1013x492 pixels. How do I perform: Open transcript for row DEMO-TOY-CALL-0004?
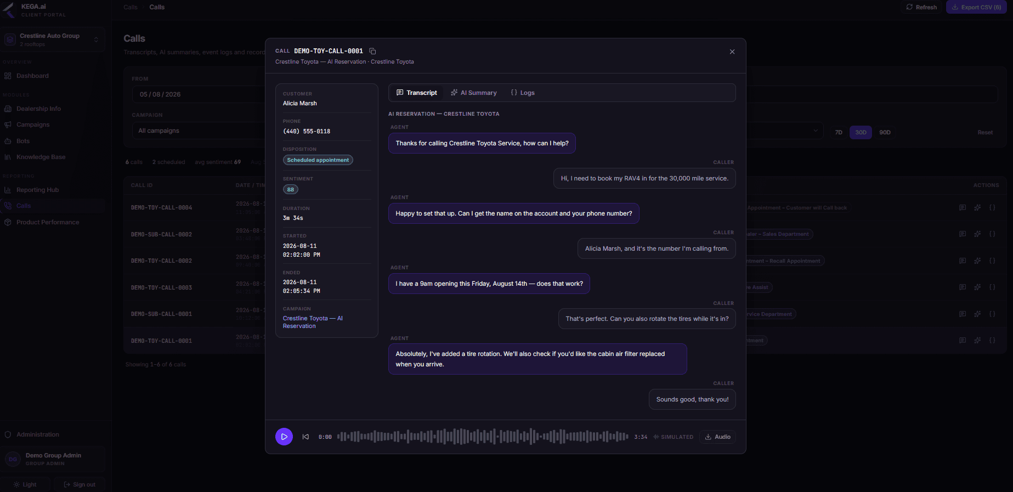963,208
